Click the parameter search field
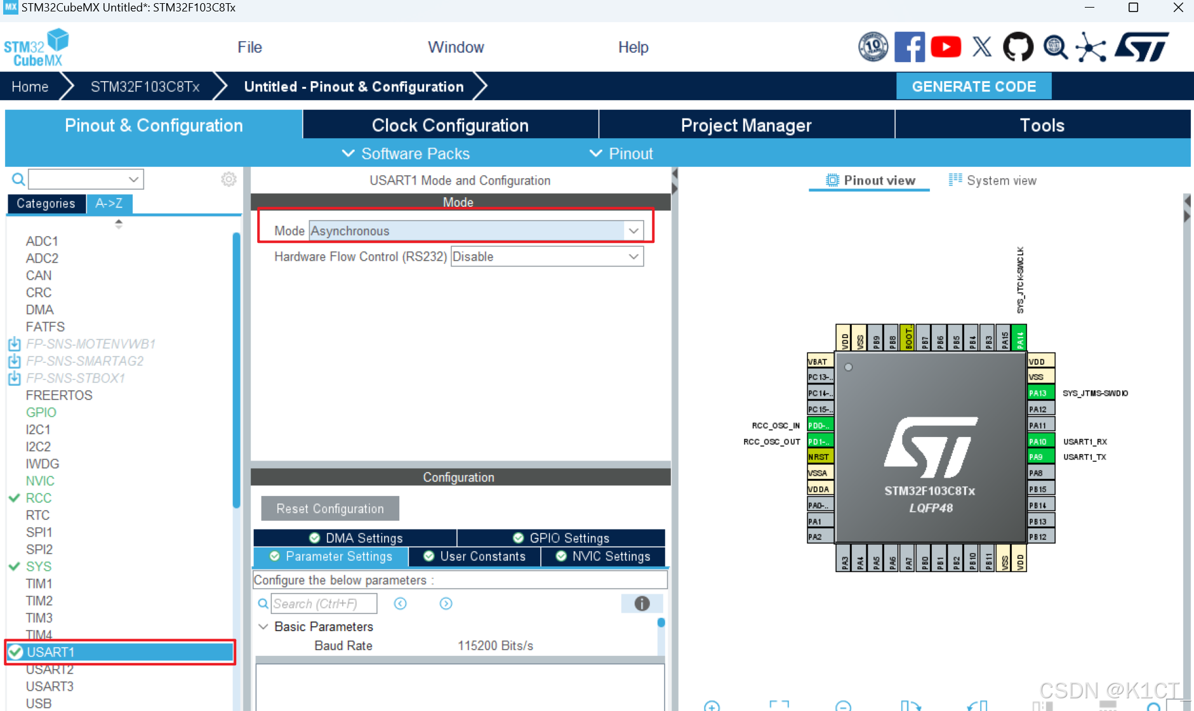Image resolution: width=1194 pixels, height=711 pixels. tap(324, 603)
